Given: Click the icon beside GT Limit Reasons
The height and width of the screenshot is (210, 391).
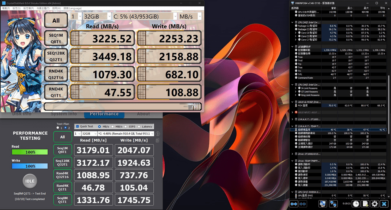Looking at the screenshot, I should coord(299,91).
